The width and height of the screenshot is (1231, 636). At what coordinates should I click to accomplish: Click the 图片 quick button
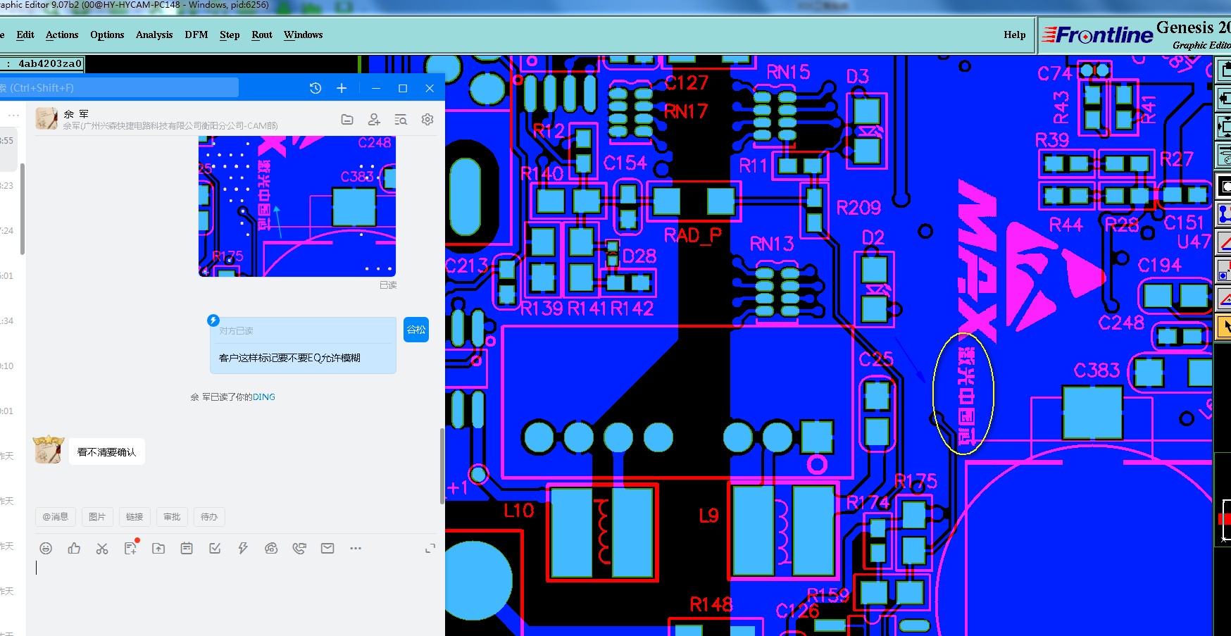click(x=97, y=517)
